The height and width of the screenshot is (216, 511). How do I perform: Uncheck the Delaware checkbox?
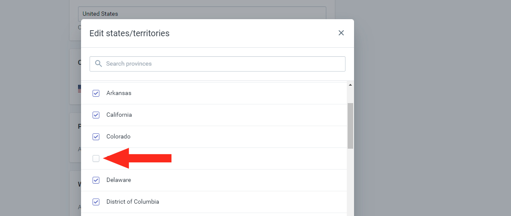tap(96, 180)
